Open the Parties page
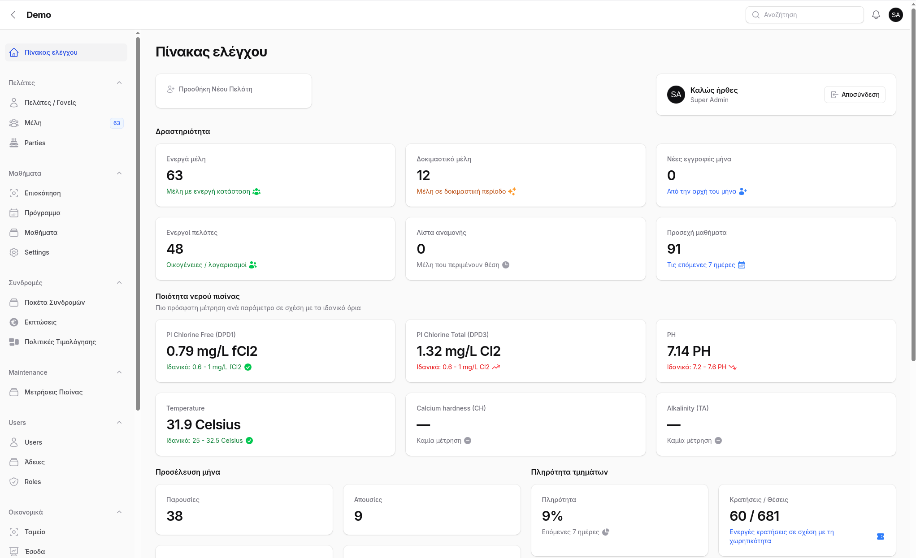The width and height of the screenshot is (916, 558). 66,143
